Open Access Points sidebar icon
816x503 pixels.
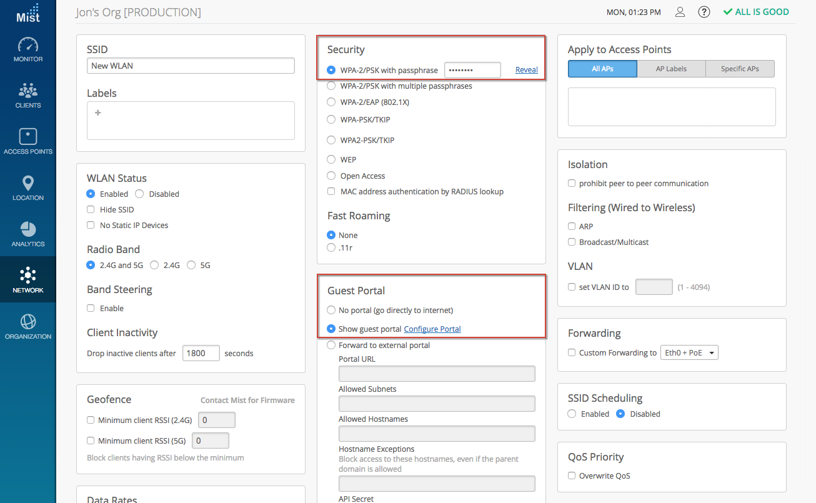pos(28,137)
